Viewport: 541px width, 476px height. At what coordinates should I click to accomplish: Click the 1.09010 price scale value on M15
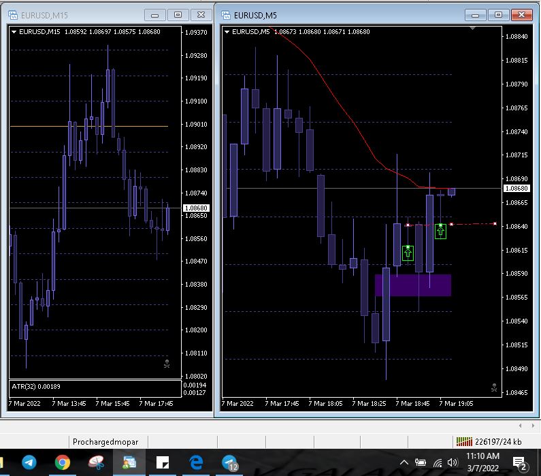196,124
